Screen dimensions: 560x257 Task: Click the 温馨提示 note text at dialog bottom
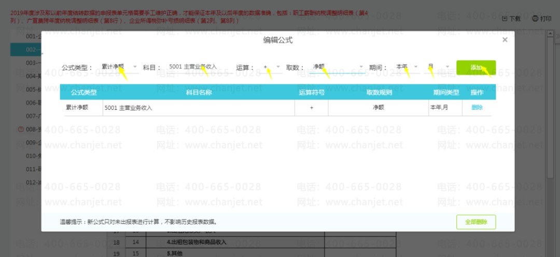139,222
